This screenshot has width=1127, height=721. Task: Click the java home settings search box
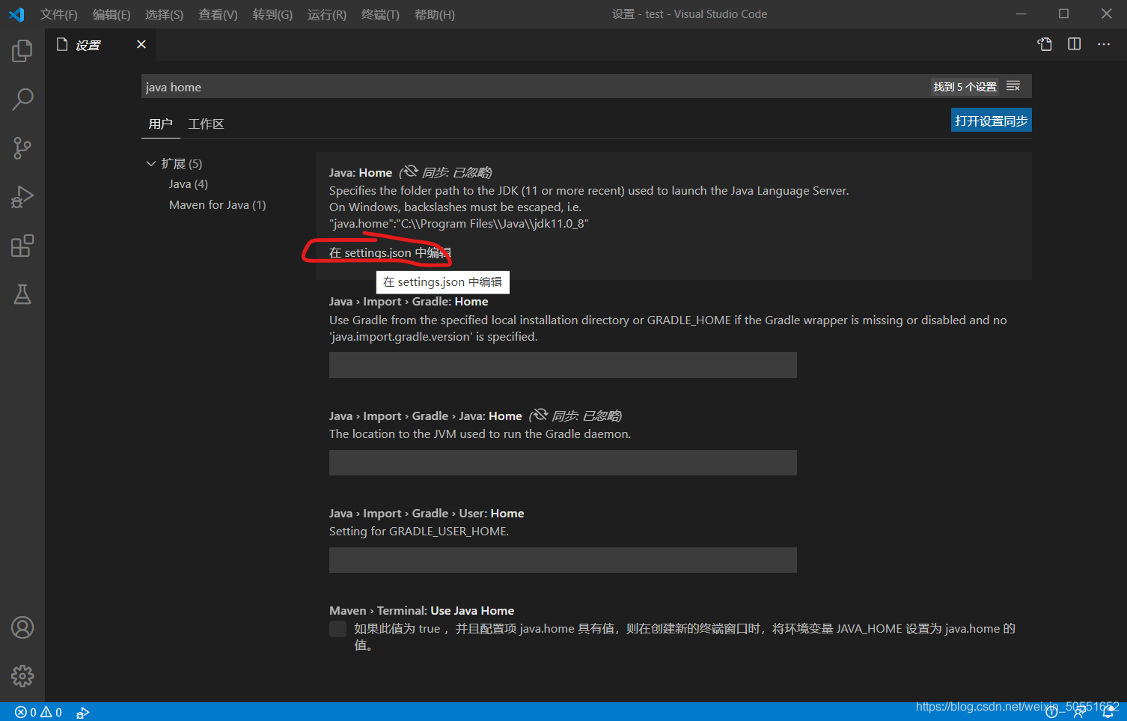point(534,87)
